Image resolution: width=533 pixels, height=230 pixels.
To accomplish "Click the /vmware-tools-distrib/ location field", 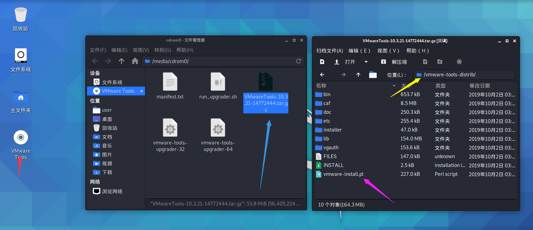I will (x=464, y=75).
